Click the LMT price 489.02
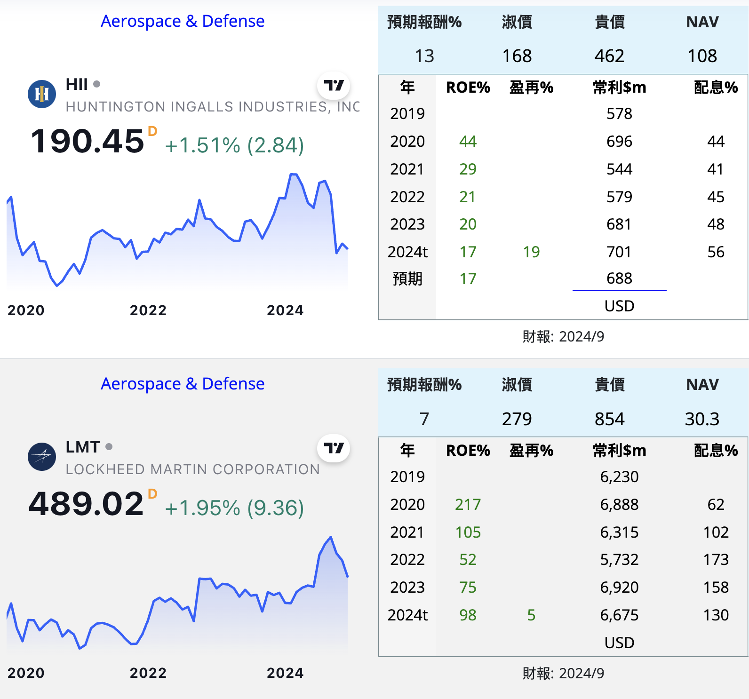 click(x=86, y=504)
